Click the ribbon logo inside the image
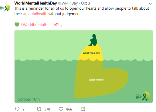 click(143, 96)
